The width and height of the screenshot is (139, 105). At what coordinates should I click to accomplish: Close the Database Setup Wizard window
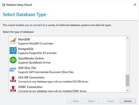tap(135, 4)
